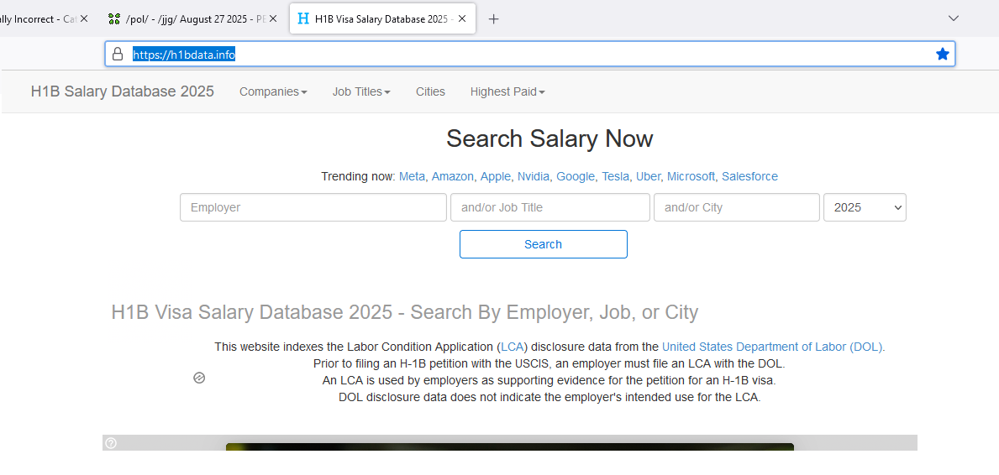Click the address bar URL h1bdata.info
This screenshot has width=999, height=475.
pyautogui.click(x=184, y=55)
